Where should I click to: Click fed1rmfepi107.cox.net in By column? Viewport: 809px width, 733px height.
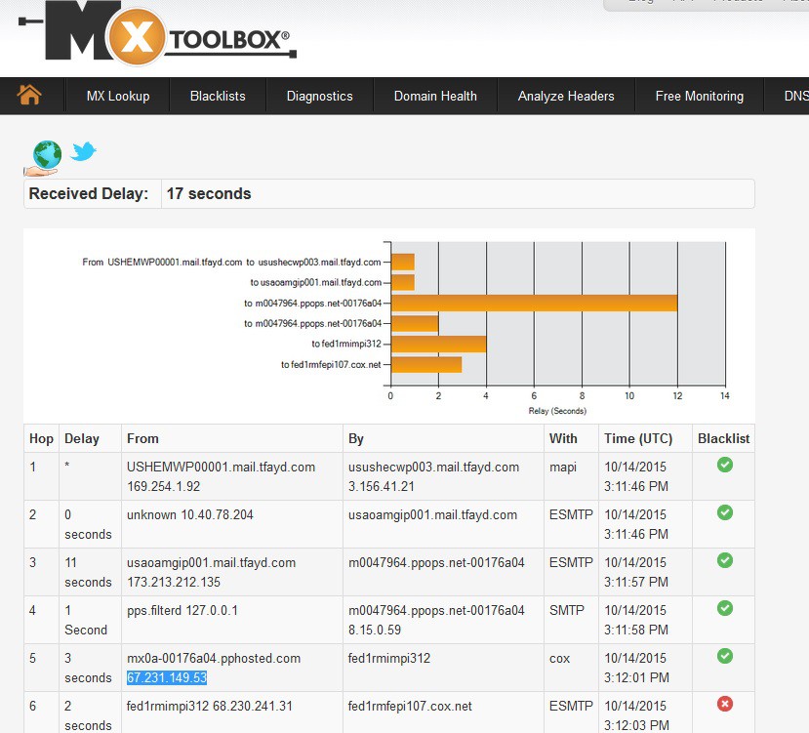click(x=410, y=706)
